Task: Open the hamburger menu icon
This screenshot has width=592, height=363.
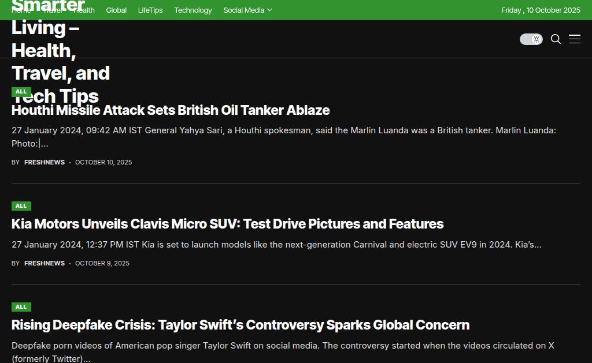Action: (575, 39)
